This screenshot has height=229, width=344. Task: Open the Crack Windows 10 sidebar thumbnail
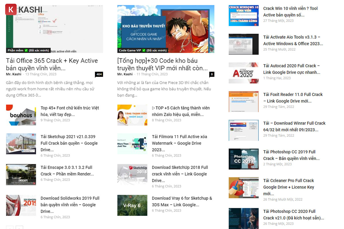(x=244, y=15)
